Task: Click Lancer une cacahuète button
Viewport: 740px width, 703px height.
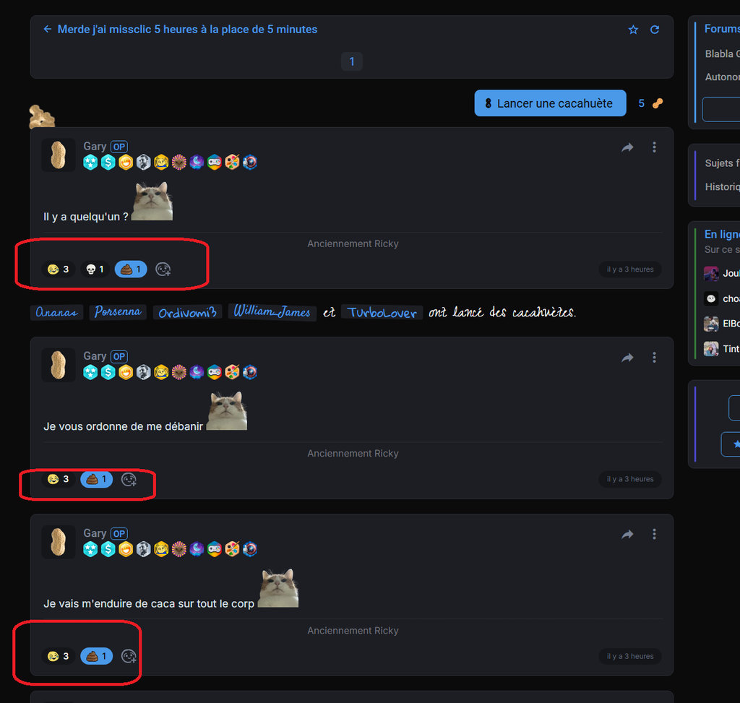Action: pyautogui.click(x=550, y=103)
